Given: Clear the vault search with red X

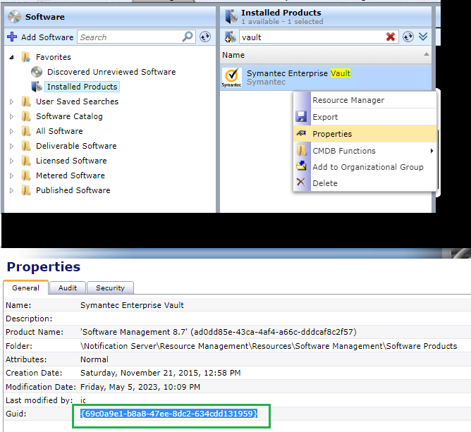Looking at the screenshot, I should 391,37.
